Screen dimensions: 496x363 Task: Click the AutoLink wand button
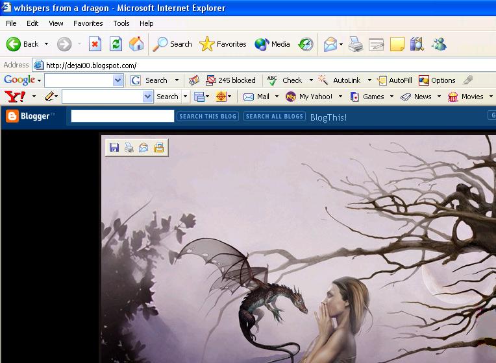[x=339, y=80]
